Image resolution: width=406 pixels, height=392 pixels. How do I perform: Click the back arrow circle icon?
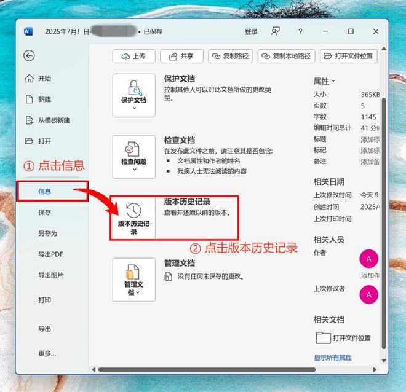click(29, 55)
